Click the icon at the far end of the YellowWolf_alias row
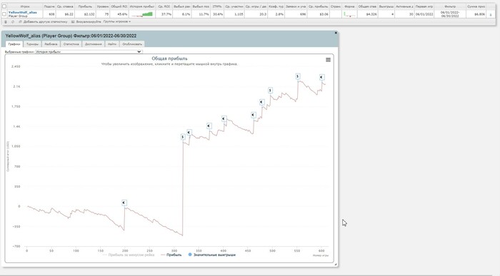This screenshot has width=500, height=276. [x=491, y=14]
